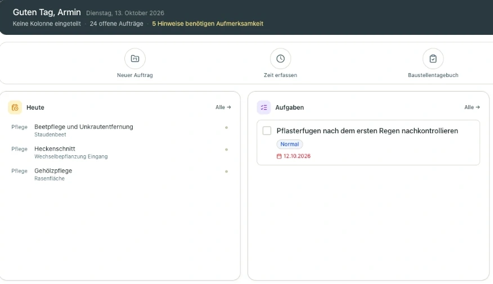
Task: Click status dot of Beetpflege und Unkrautentfernung
Action: click(226, 128)
